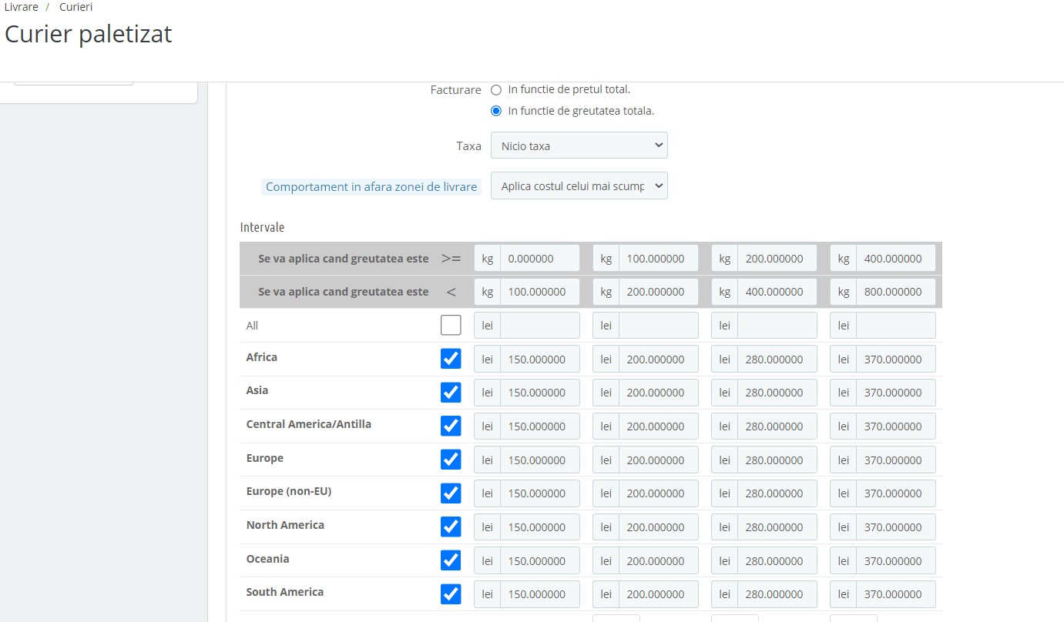Viewport: 1064px width, 622px height.
Task: Check the 'All' zones checkbox
Action: [451, 326]
